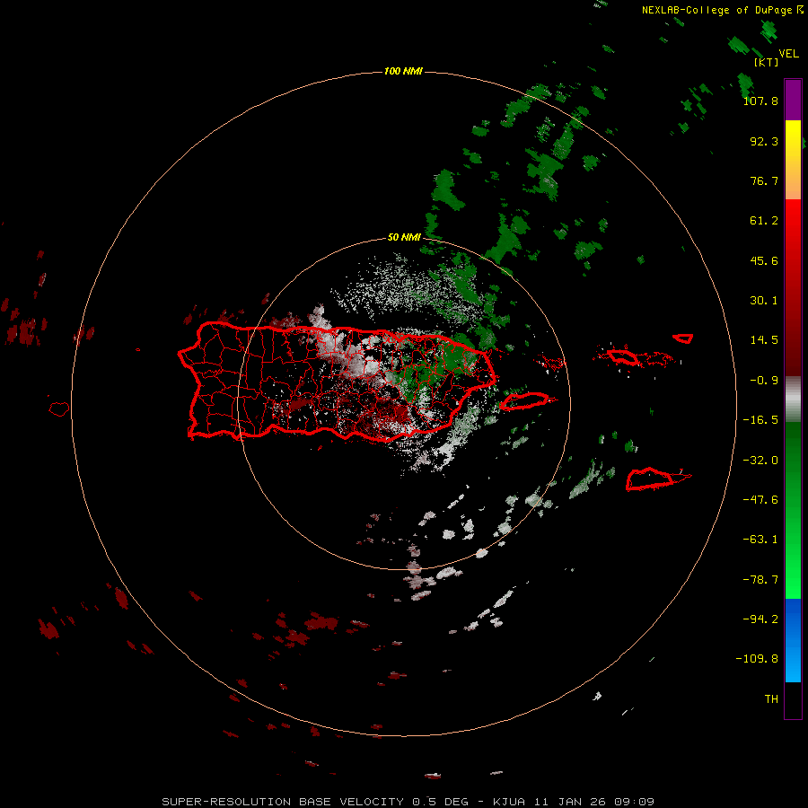Click the -94.2 velocity scale value
The width and height of the screenshot is (808, 808).
tap(760, 619)
